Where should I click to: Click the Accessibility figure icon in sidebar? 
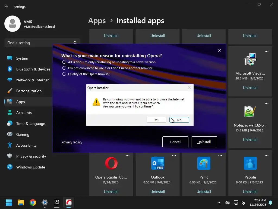point(10,145)
